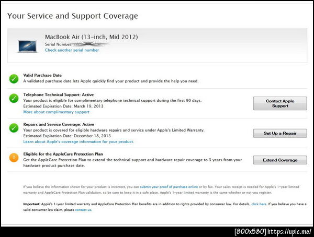Open the contact us link
Viewport: 314px width, 237px height.
83,210
